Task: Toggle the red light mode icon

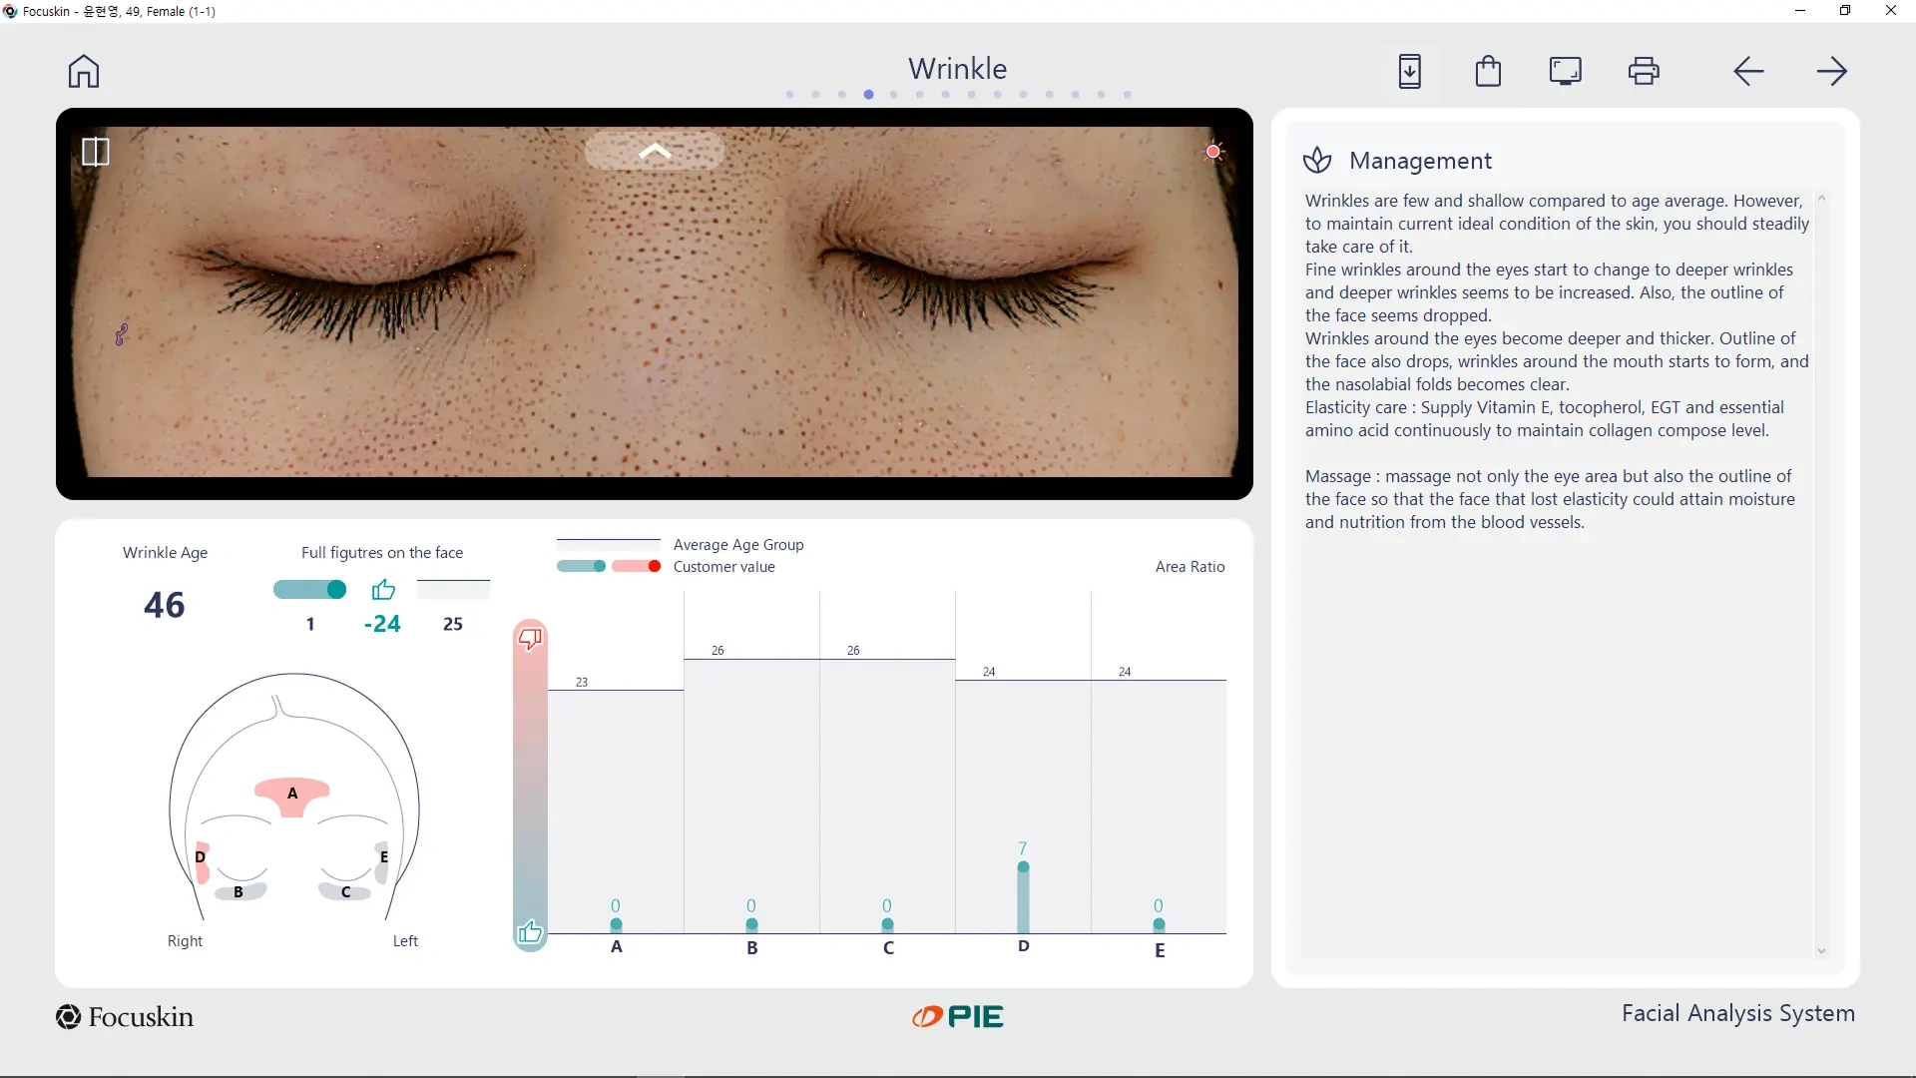Action: 1213,152
